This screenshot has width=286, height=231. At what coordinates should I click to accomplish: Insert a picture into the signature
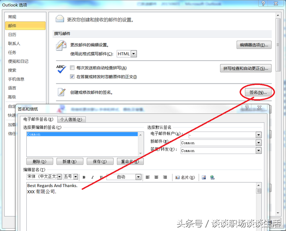click(x=204, y=177)
